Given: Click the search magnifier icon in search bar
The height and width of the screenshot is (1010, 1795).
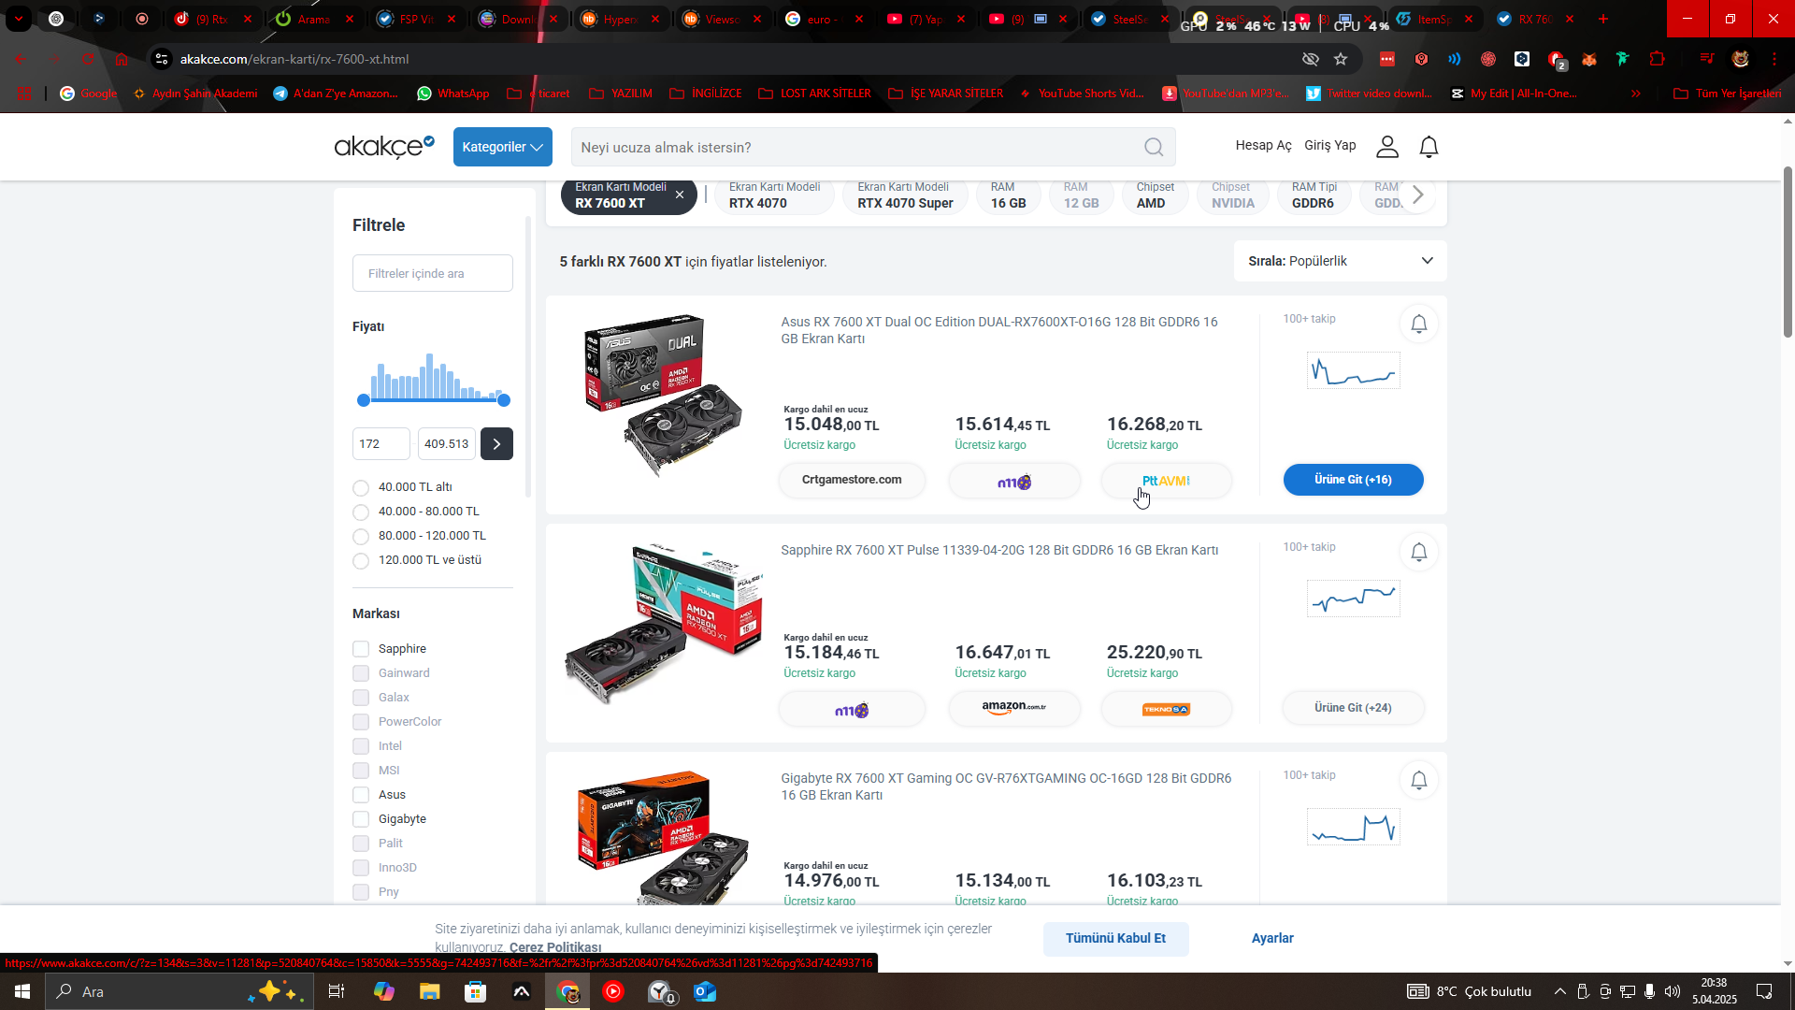Looking at the screenshot, I should 1154,147.
